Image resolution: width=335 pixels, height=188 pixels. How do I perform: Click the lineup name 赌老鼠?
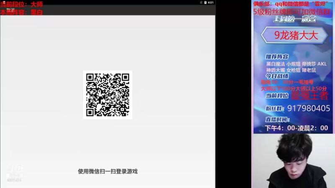309,70
